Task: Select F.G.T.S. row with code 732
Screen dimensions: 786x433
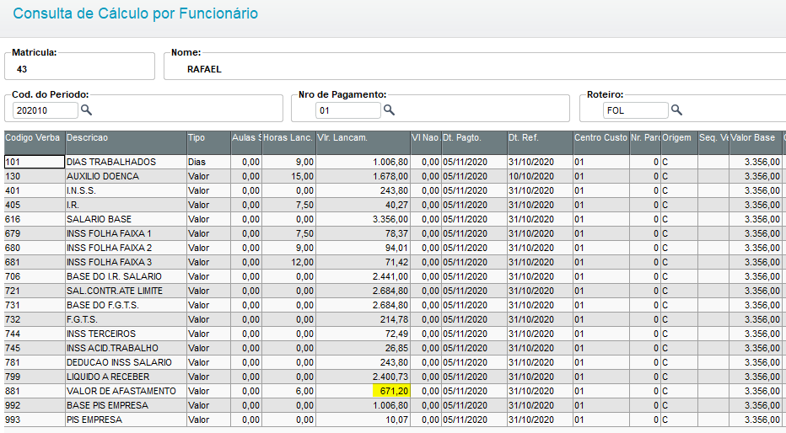Action: pos(392,319)
